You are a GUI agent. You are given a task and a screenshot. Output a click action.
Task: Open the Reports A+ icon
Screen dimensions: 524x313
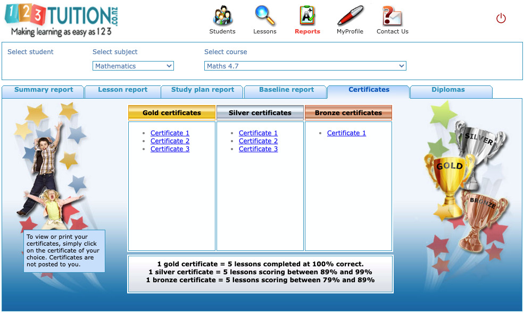click(x=307, y=16)
